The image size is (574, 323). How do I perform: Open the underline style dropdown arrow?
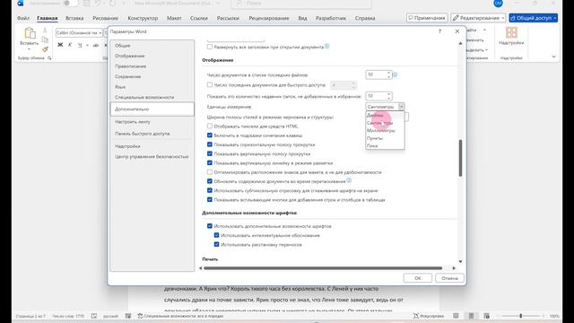(87, 45)
